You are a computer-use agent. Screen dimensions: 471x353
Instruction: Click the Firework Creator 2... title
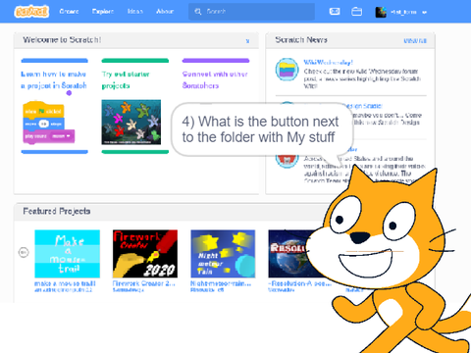(x=144, y=283)
